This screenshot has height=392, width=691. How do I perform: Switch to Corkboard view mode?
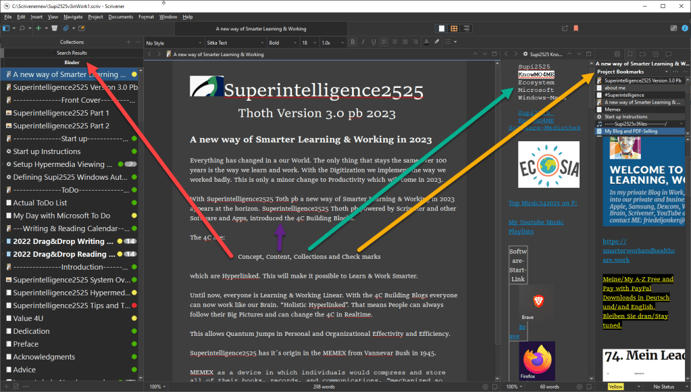(455, 28)
